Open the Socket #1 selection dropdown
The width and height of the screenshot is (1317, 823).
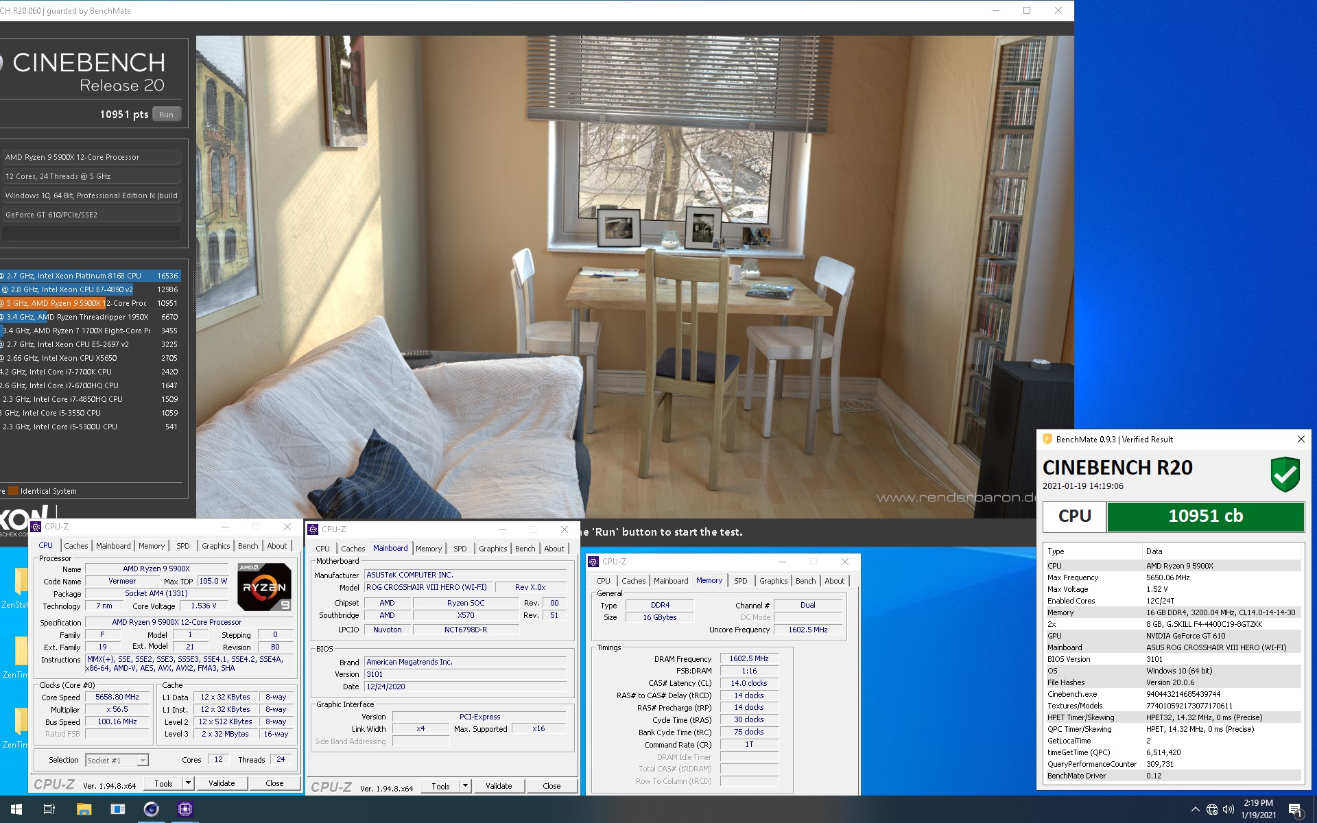(117, 760)
